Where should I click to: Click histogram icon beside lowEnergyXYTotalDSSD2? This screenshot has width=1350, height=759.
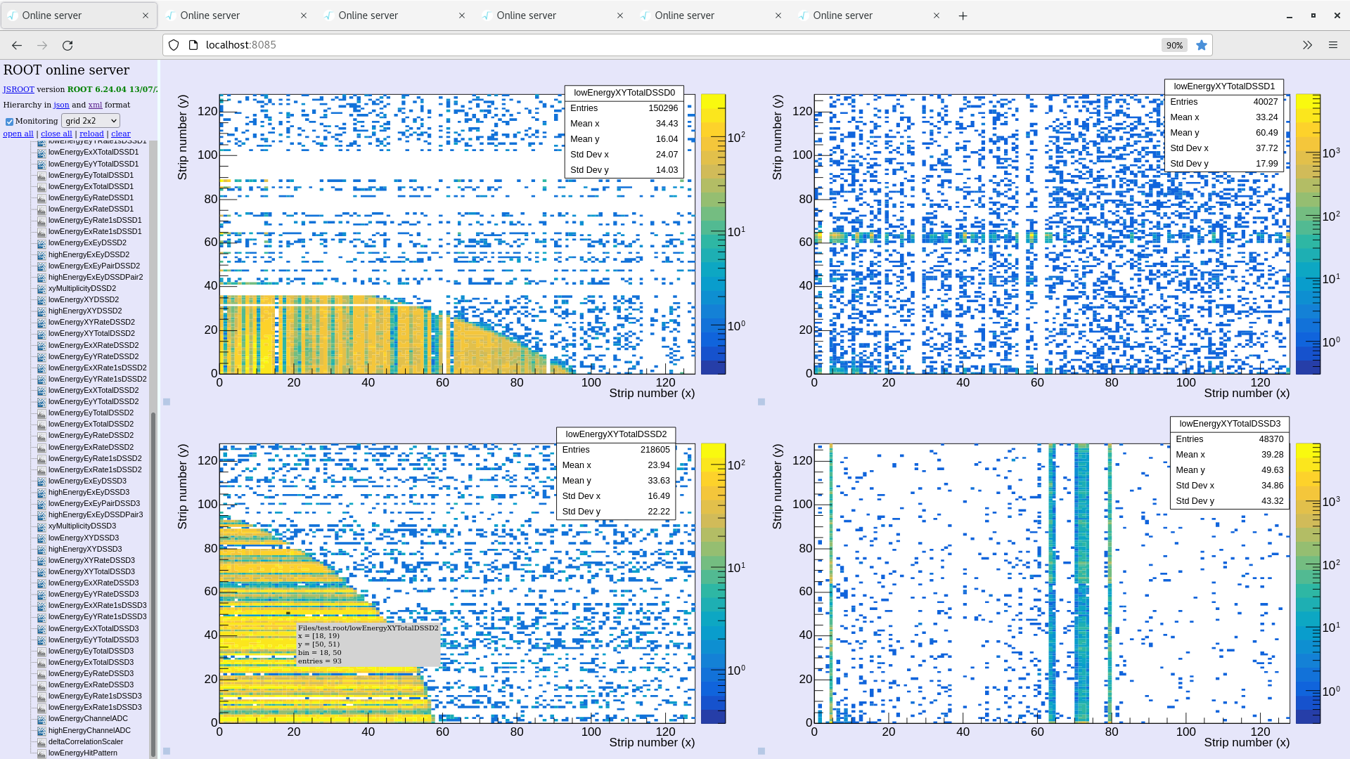pos(41,334)
